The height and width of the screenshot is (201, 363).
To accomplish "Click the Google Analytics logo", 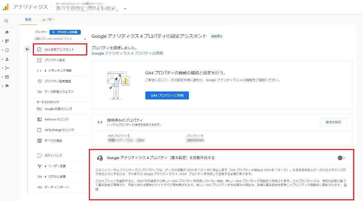I will click(6, 7).
